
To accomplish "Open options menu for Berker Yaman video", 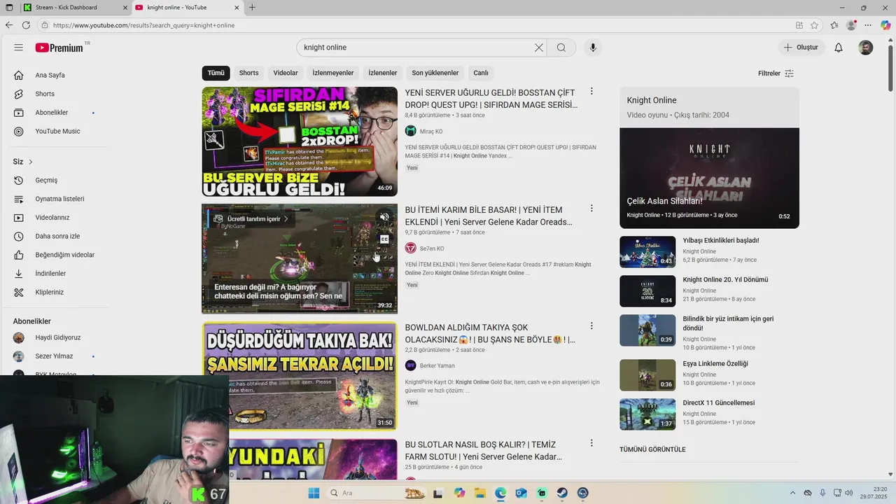I will pyautogui.click(x=591, y=326).
